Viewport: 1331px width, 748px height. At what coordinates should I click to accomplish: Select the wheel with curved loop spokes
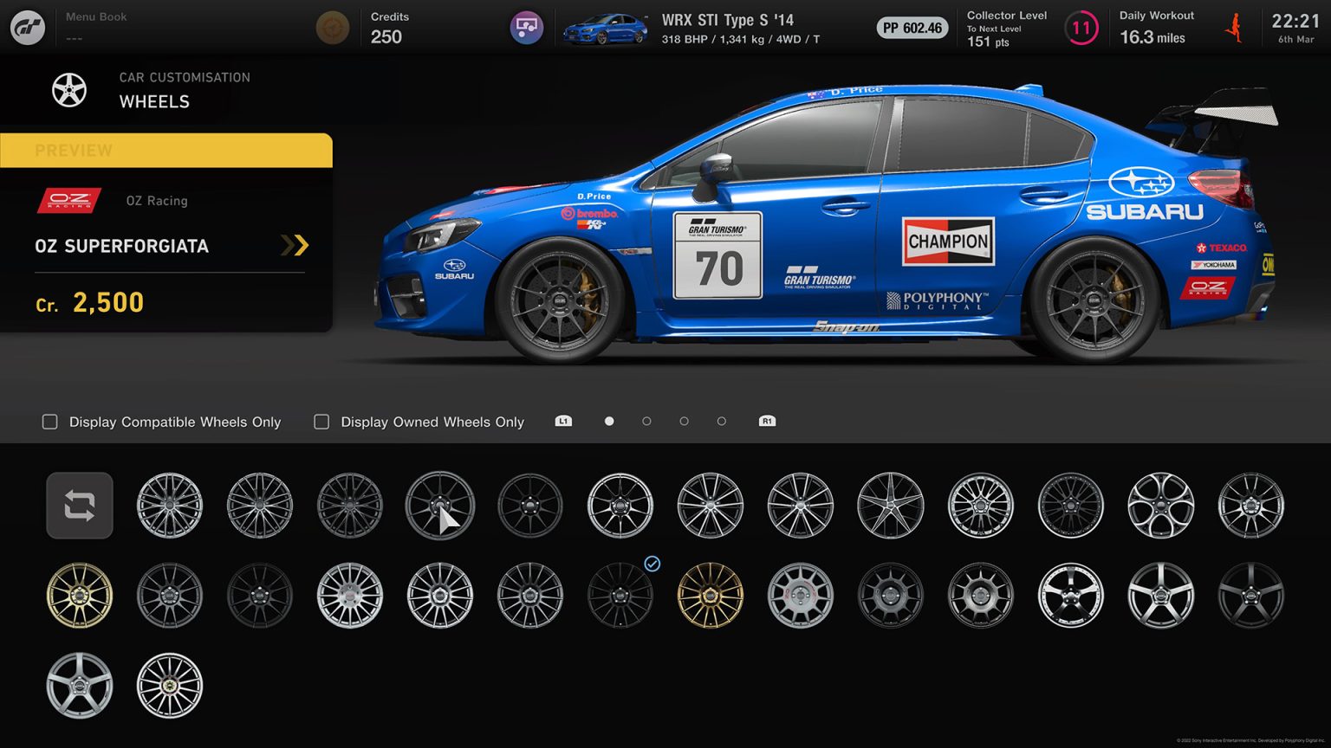pyautogui.click(x=1161, y=506)
